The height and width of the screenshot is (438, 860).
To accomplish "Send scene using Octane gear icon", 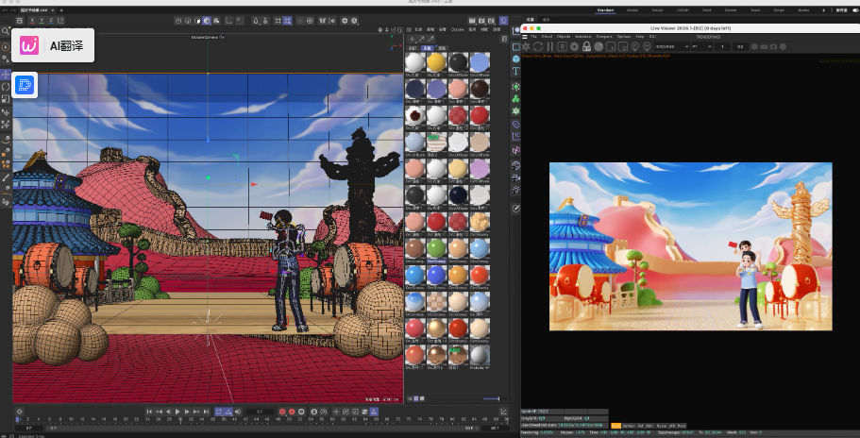I will click(x=527, y=45).
